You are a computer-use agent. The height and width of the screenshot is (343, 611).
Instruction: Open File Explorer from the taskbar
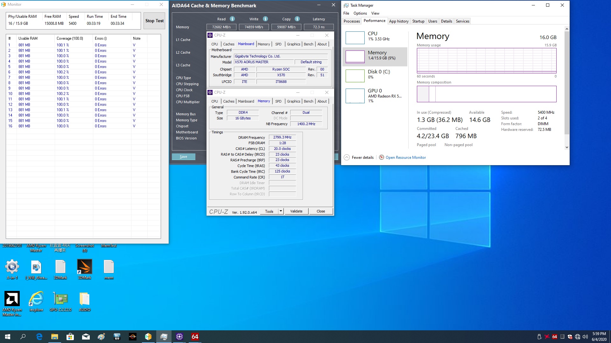pyautogui.click(x=55, y=337)
